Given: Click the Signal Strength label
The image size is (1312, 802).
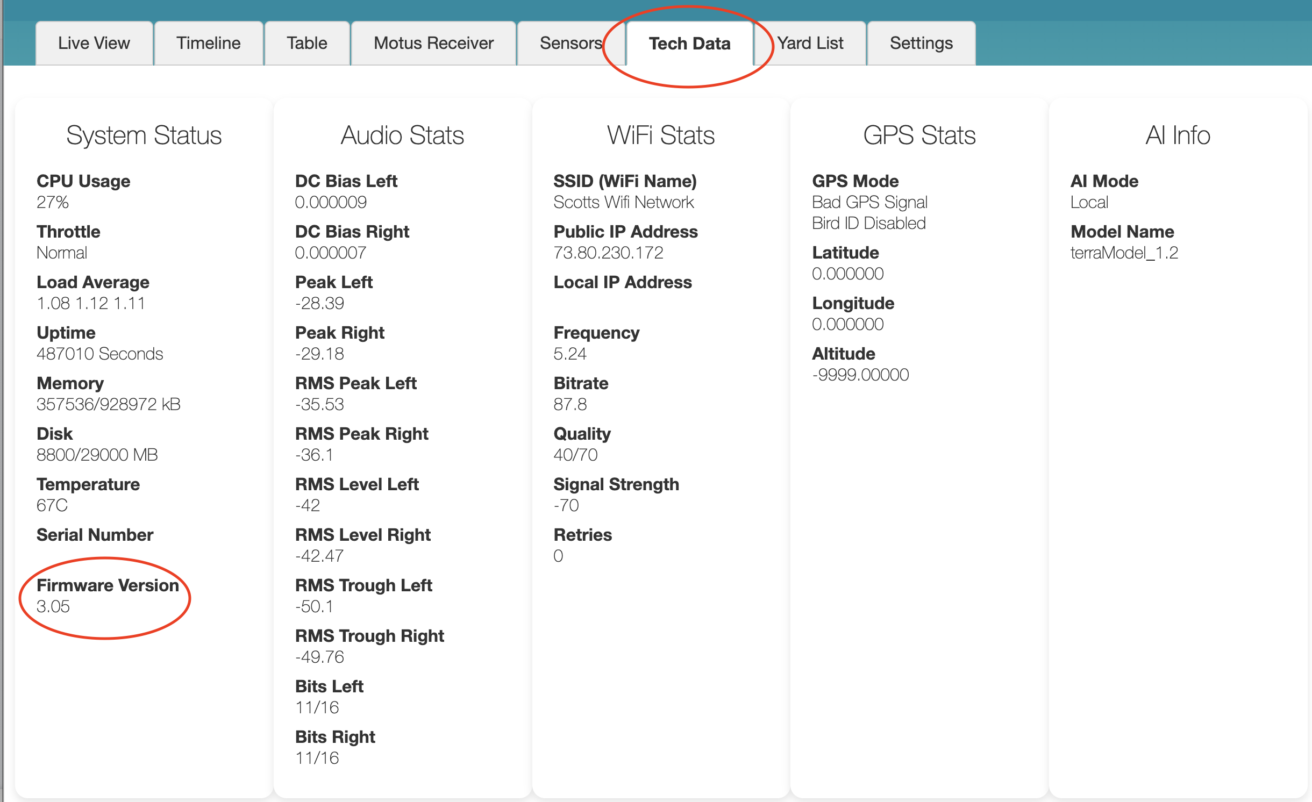Looking at the screenshot, I should [616, 484].
